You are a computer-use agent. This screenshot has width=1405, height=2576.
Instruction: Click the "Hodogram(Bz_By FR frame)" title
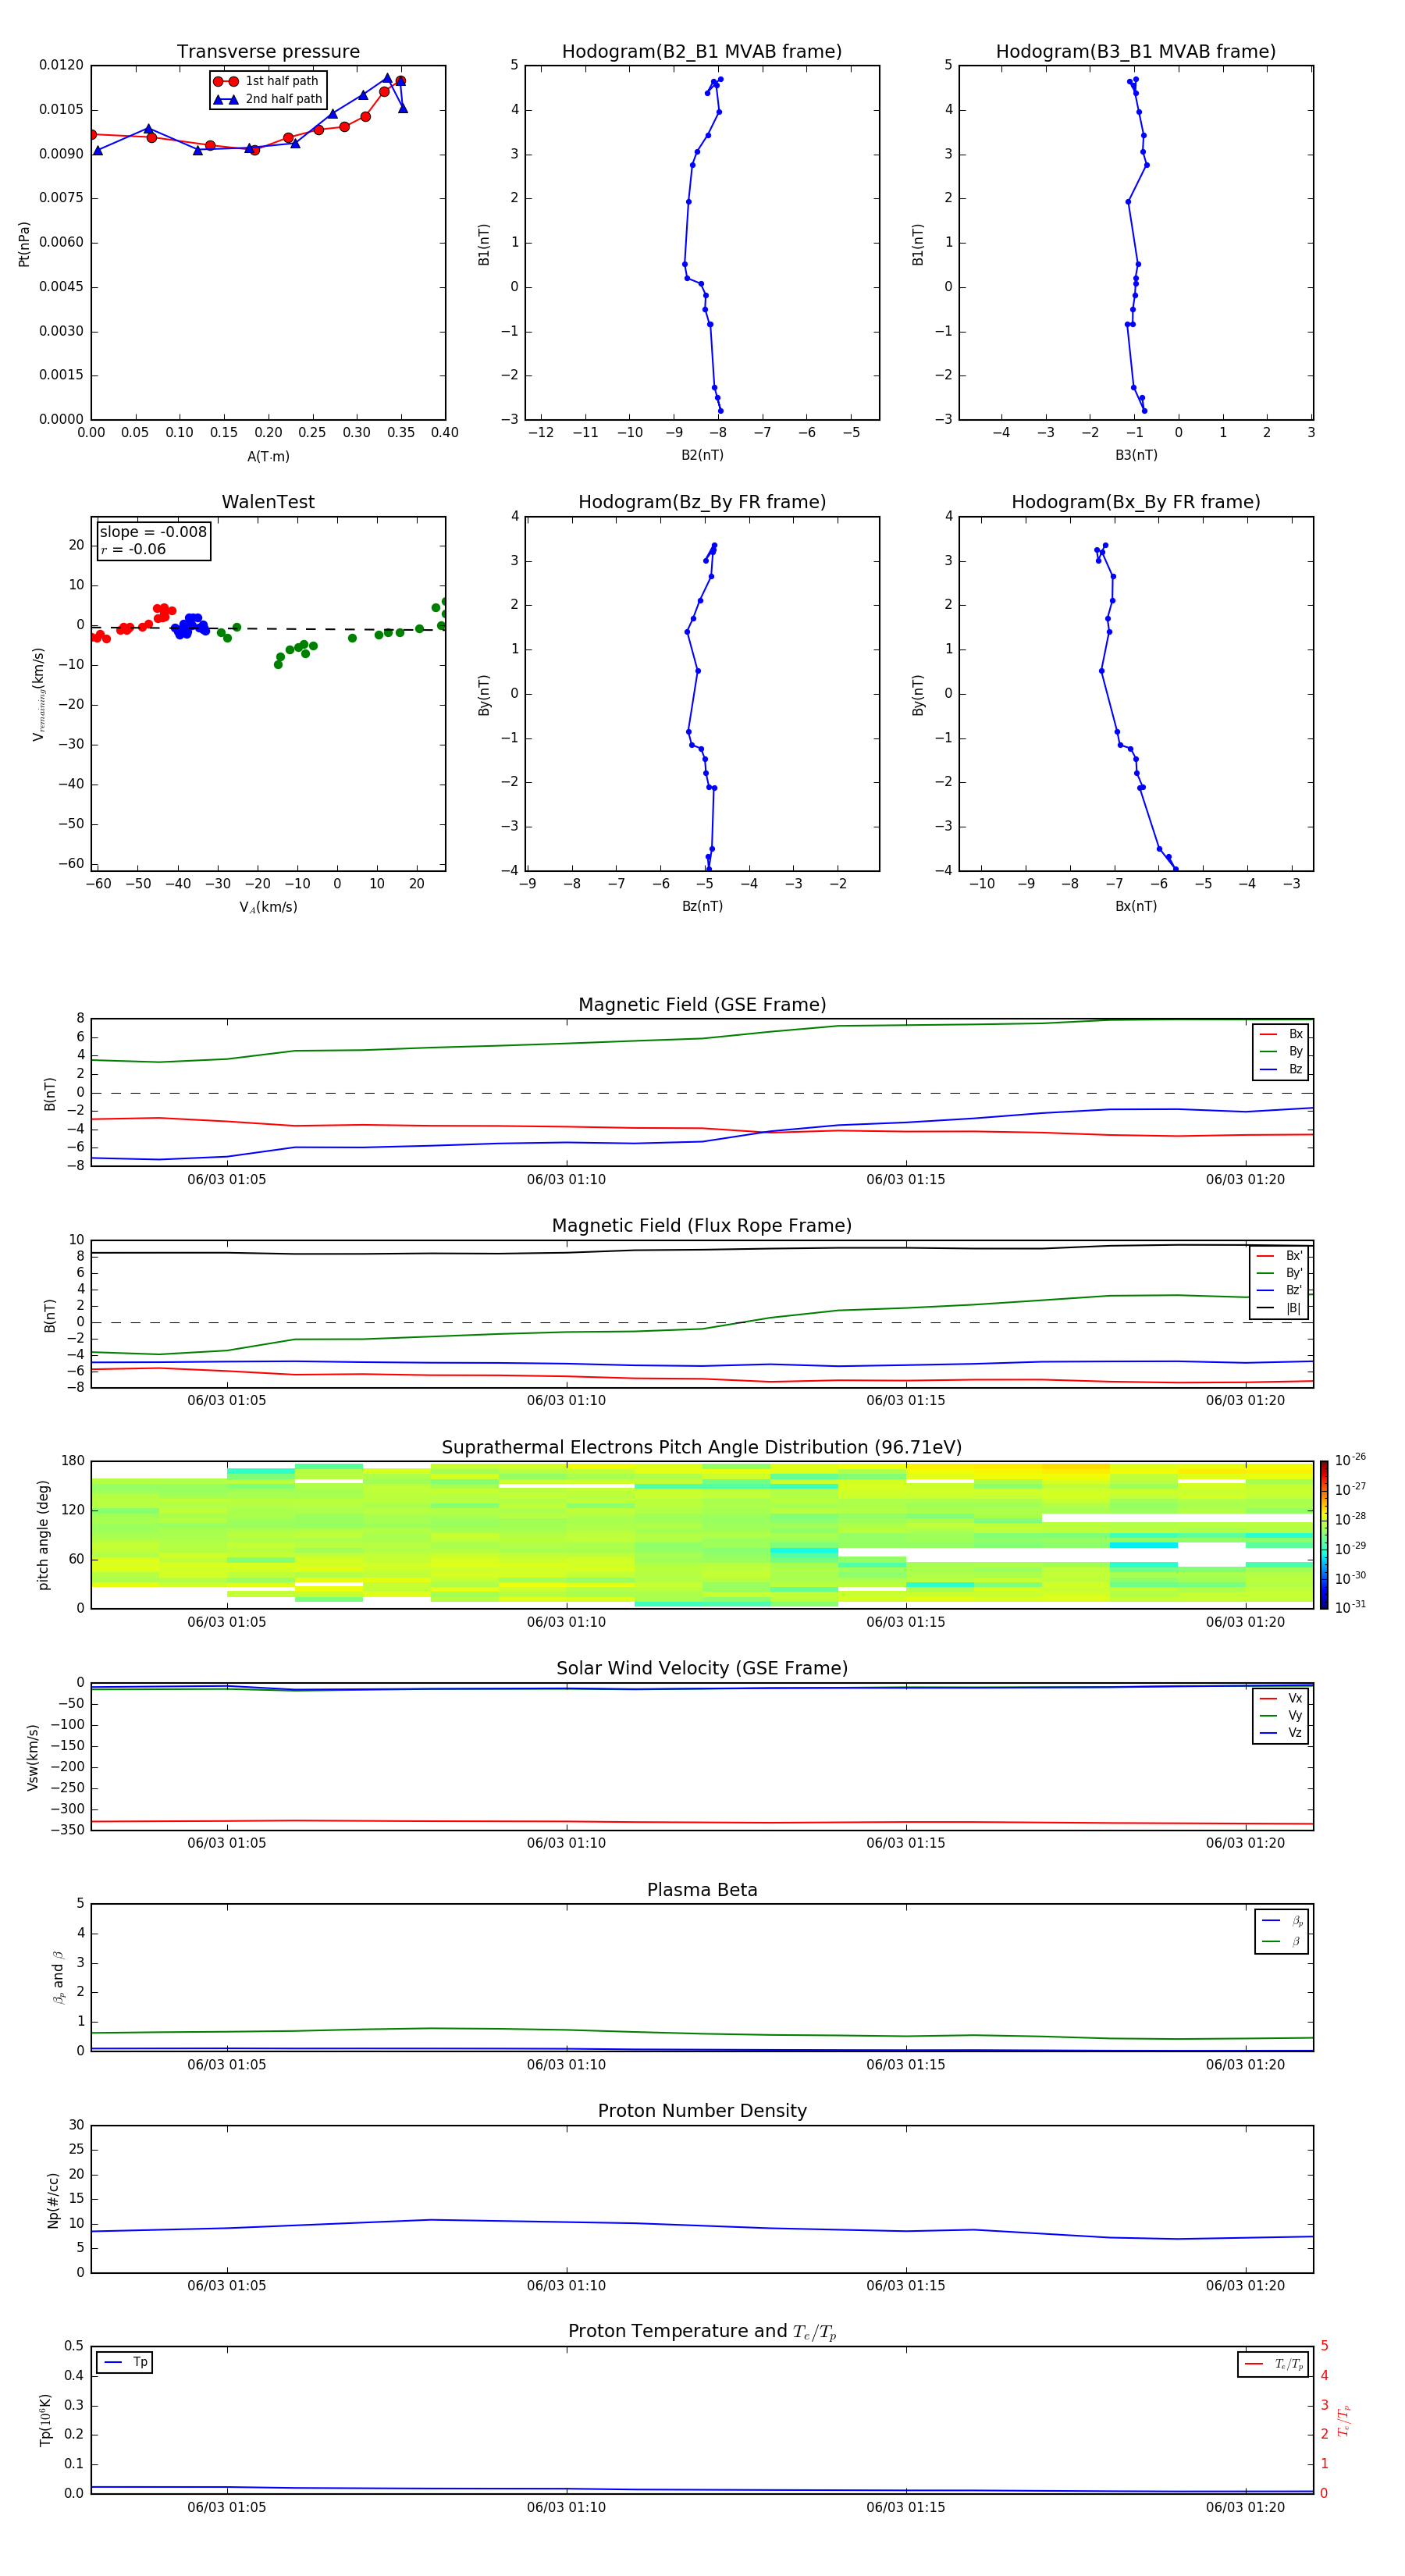[x=702, y=502]
